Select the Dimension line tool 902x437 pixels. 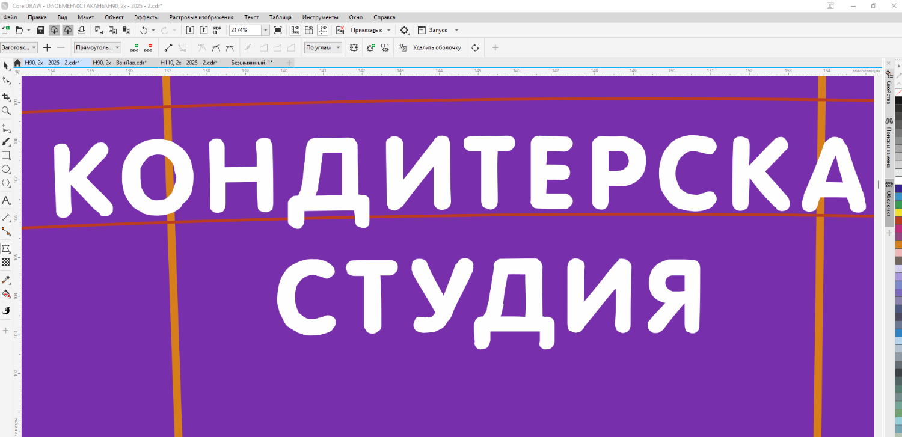tap(6, 217)
